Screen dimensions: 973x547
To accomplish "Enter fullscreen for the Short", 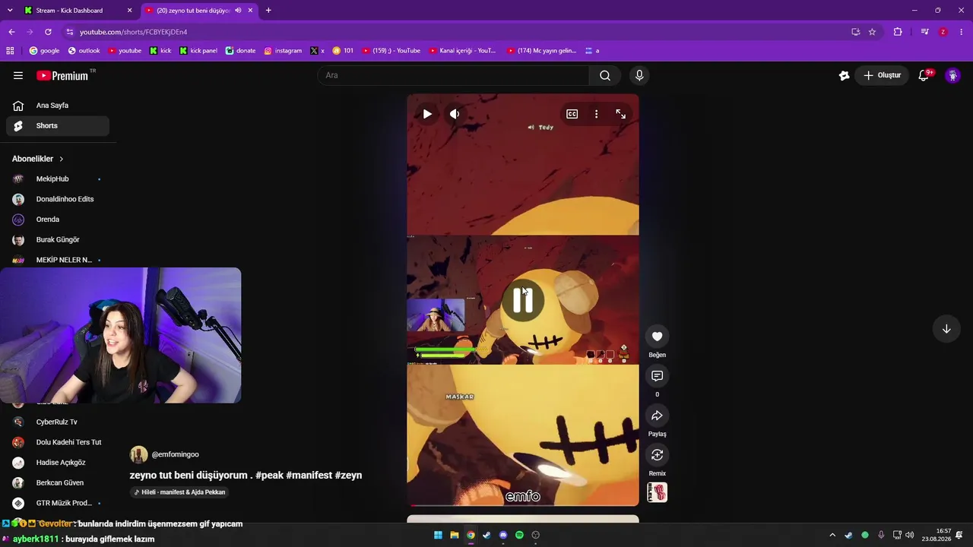I will (621, 114).
